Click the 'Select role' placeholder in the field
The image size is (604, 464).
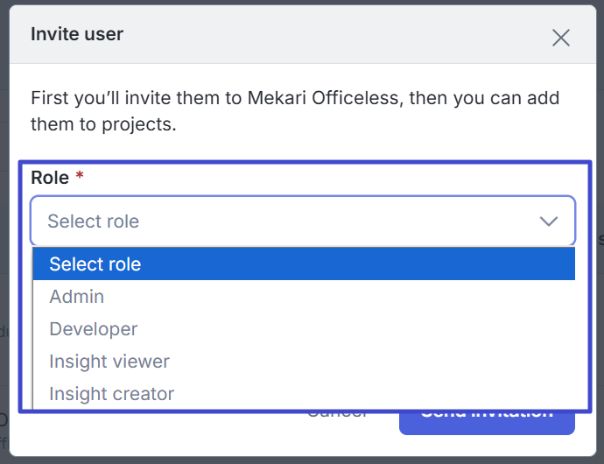coord(94,221)
